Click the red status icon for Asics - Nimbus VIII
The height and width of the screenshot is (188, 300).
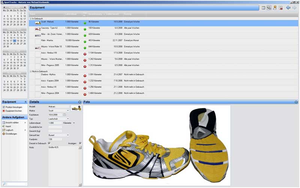tap(85, 54)
